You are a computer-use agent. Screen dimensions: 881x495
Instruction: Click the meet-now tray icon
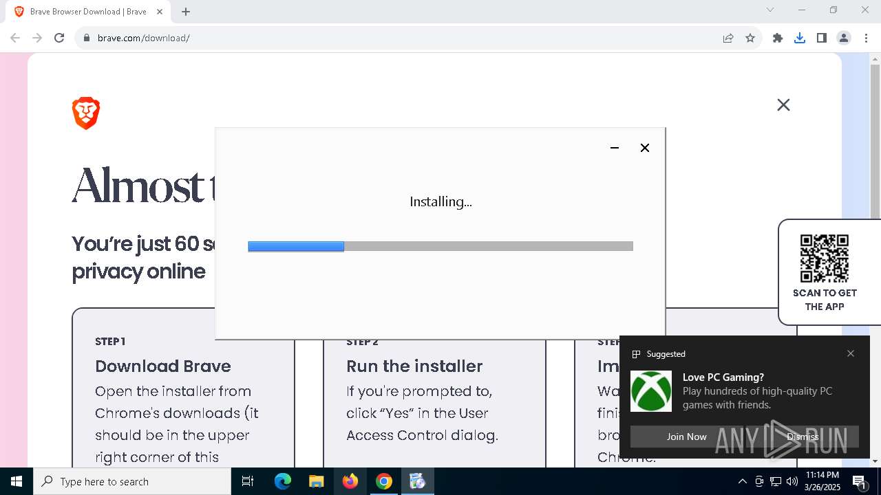(759, 481)
